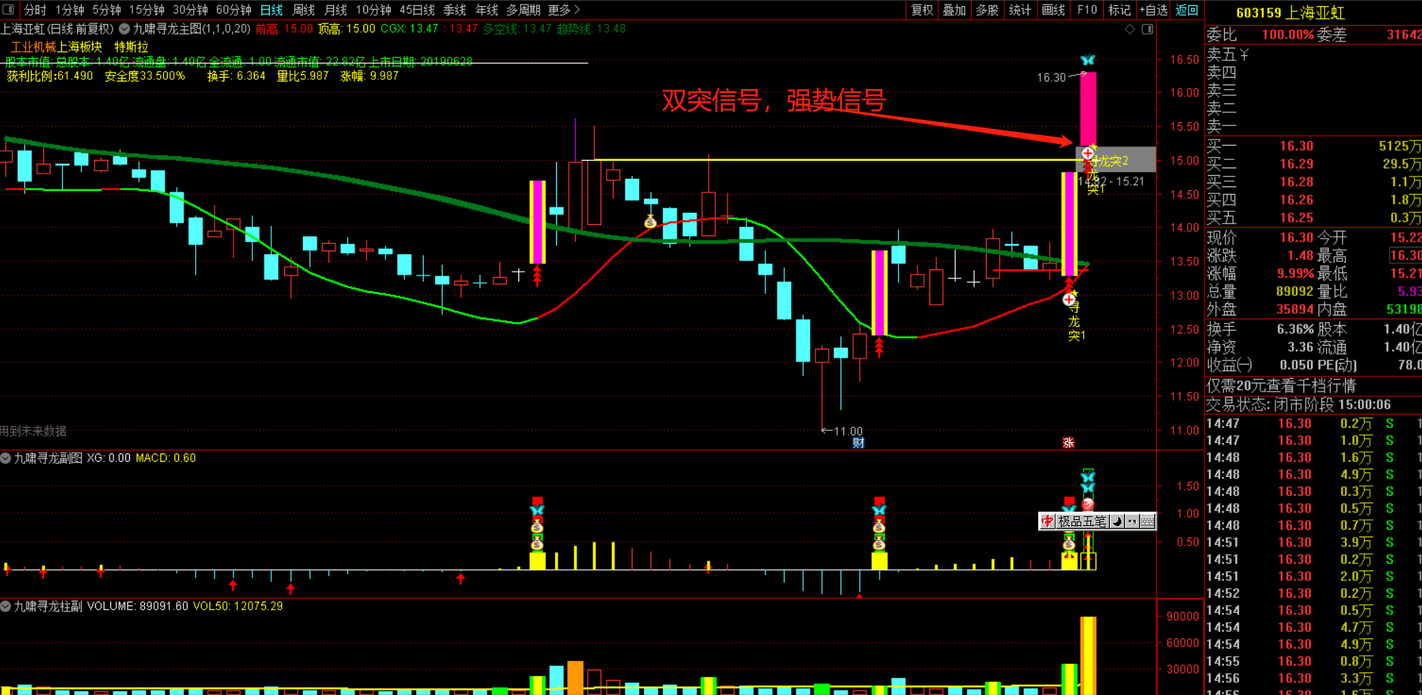
Task: Switch to the 周线 weekly period tab
Action: [304, 10]
